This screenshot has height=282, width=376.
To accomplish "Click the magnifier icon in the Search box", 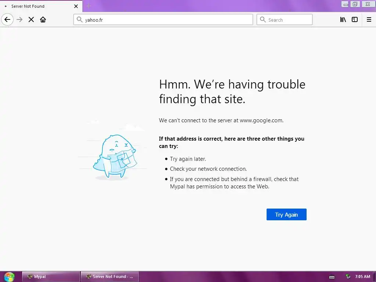I will tap(263, 19).
